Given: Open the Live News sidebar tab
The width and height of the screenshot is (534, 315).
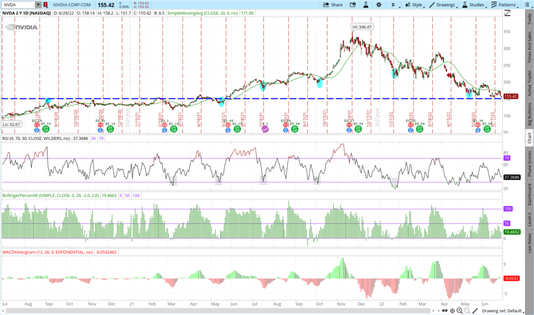Looking at the screenshot, I should click(529, 243).
